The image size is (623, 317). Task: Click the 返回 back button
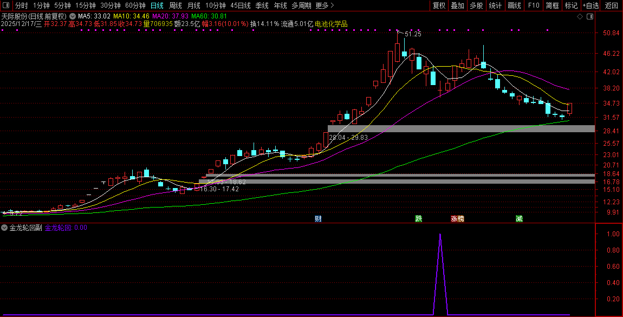pos(612,5)
